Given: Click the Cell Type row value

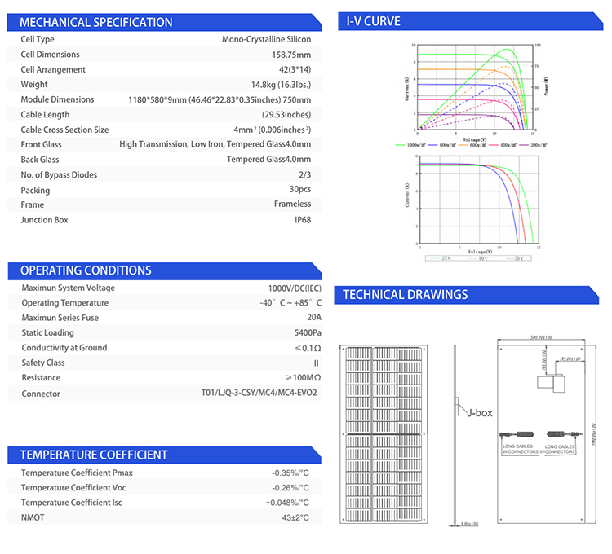Looking at the screenshot, I should [x=266, y=39].
